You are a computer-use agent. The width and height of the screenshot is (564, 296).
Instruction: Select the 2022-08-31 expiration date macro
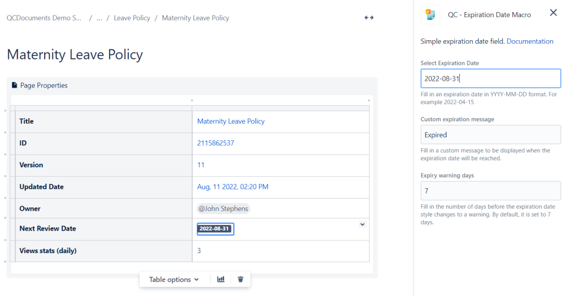(214, 229)
